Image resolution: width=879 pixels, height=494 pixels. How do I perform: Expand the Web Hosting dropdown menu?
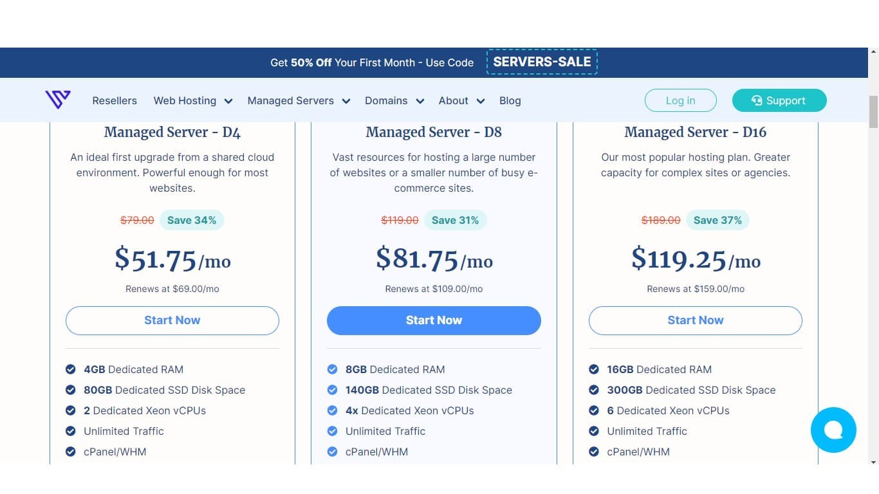click(228, 101)
